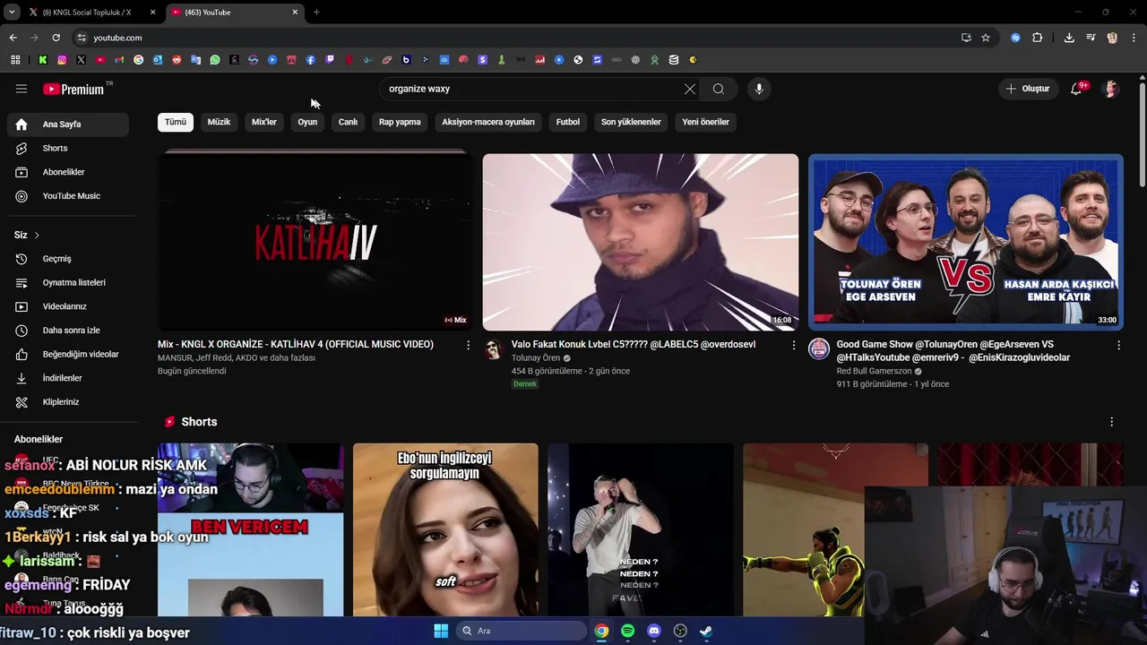Viewport: 1147px width, 645px height.
Task: Open Beğendiğim videolar list
Action: (68, 354)
